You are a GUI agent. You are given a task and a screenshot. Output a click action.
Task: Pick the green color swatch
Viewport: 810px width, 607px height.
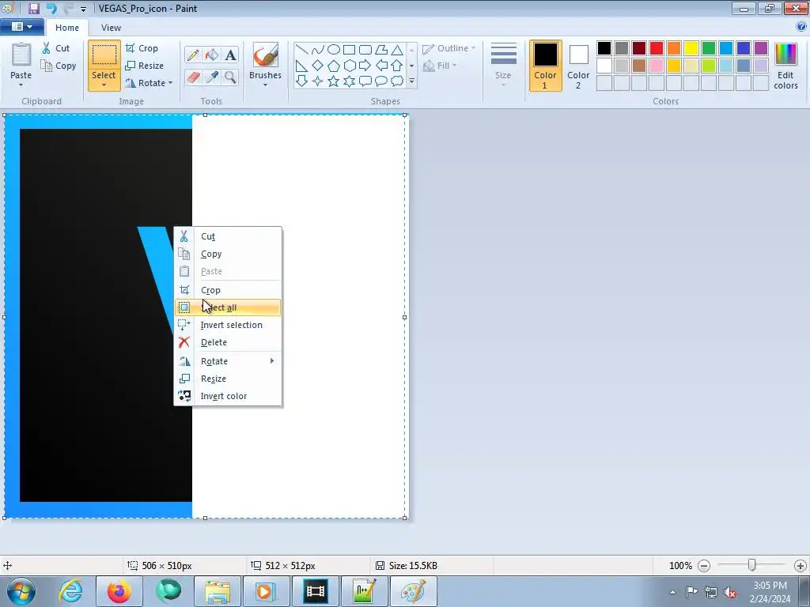click(x=709, y=48)
